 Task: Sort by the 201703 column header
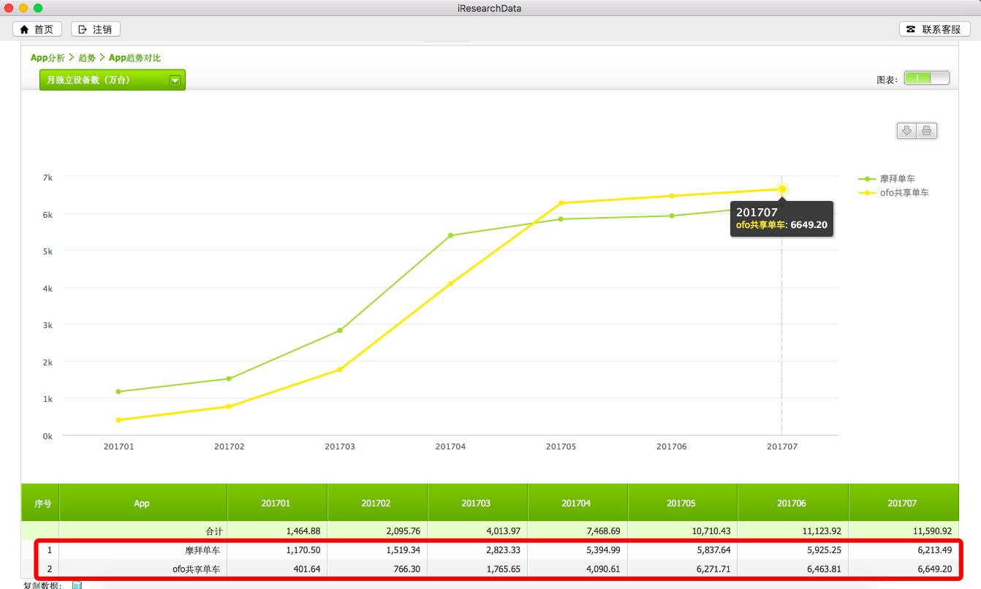click(476, 503)
